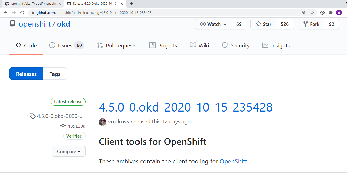Switch to the Tags view
Screen dimensions: 347x175
pos(55,74)
